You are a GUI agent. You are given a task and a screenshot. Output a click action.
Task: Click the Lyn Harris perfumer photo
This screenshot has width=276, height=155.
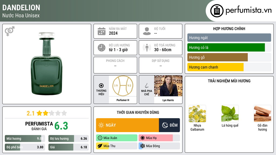click(x=168, y=86)
